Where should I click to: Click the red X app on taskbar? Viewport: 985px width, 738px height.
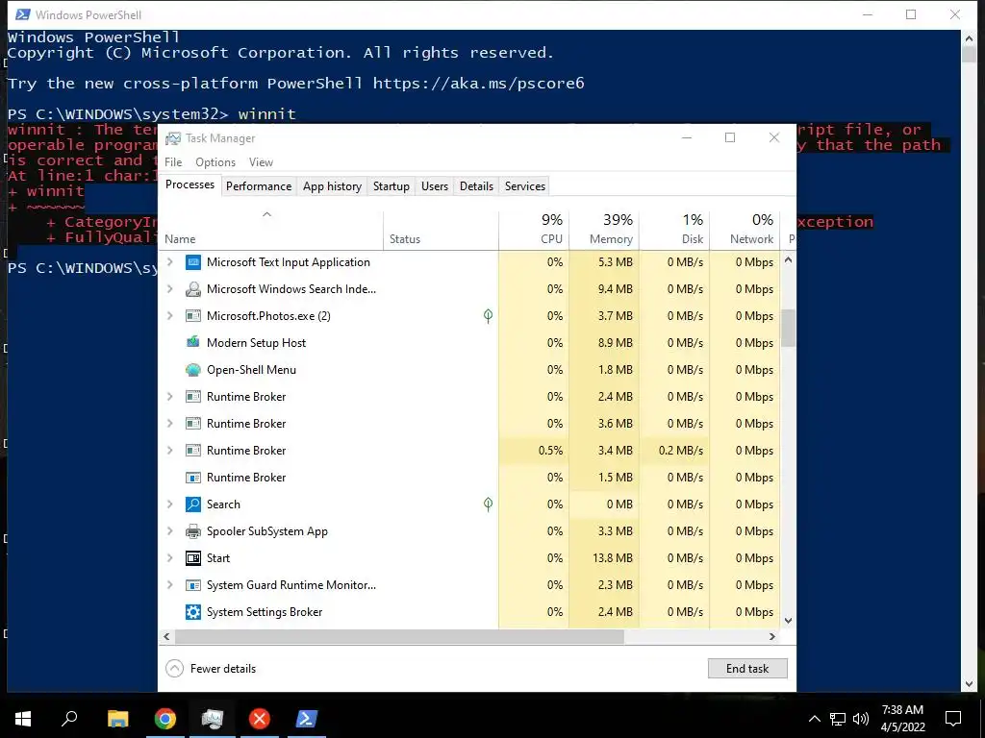260,719
